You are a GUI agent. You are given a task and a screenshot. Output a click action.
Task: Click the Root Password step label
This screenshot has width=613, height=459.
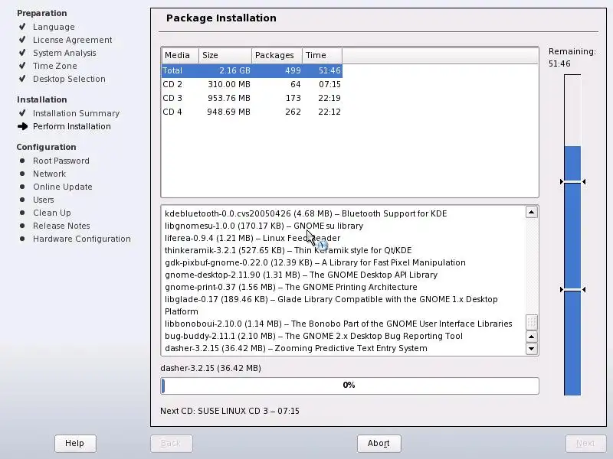(x=61, y=161)
